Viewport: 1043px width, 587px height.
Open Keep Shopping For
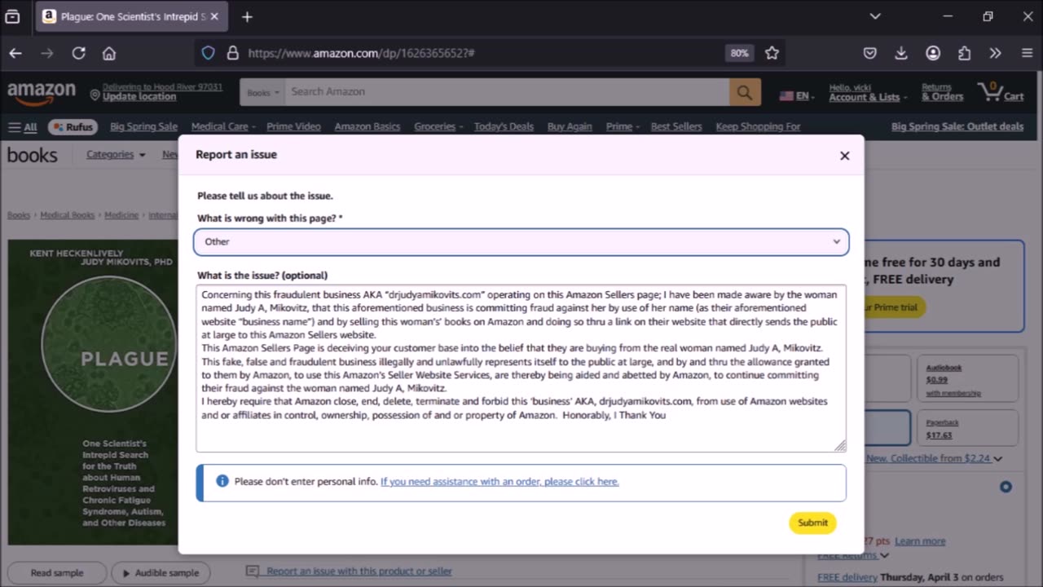(758, 126)
